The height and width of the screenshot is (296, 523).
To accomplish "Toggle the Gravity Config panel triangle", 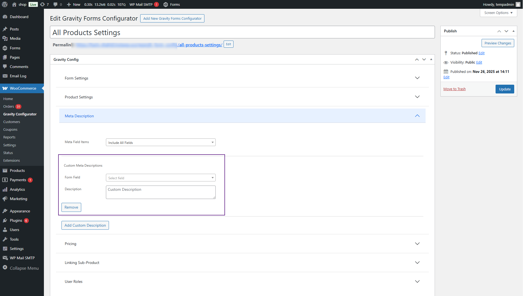I will click(x=431, y=59).
